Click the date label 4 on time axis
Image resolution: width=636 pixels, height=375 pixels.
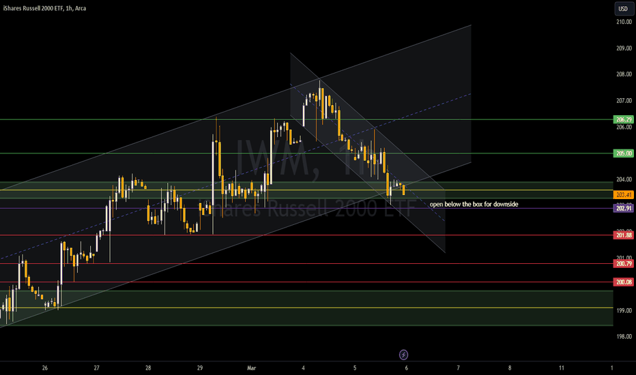(303, 368)
